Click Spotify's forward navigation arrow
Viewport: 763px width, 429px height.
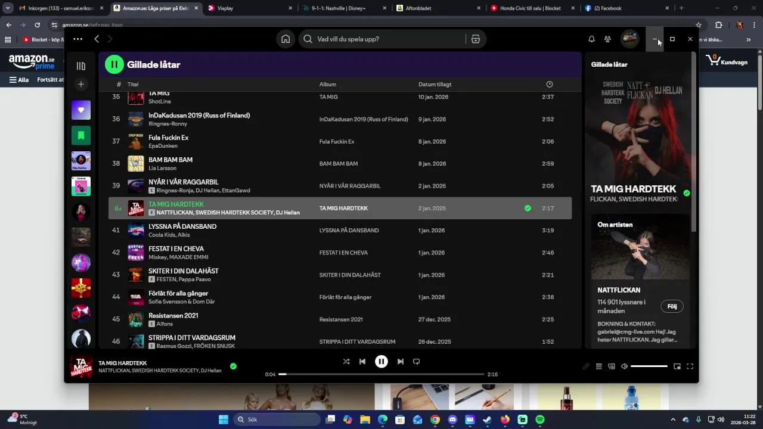[x=110, y=39]
